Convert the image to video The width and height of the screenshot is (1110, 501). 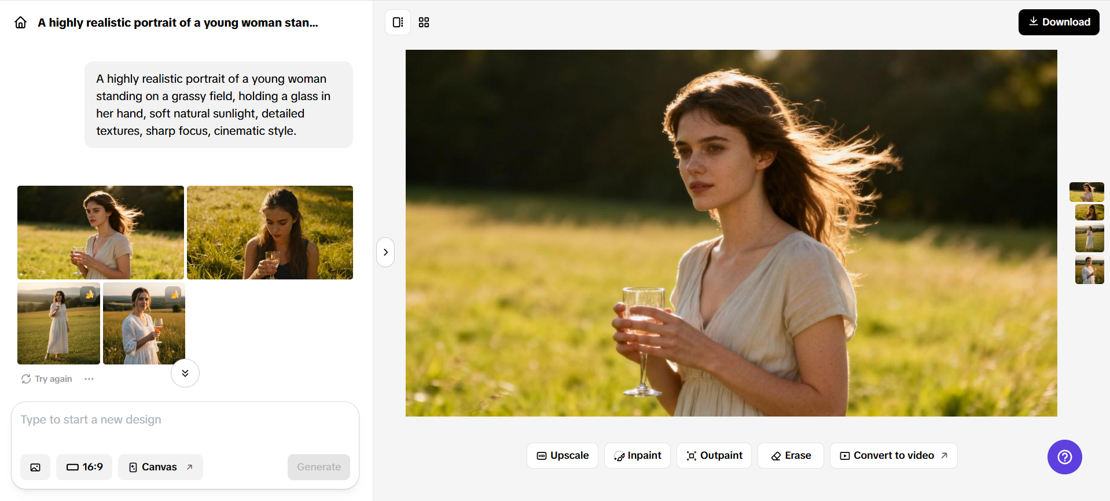[894, 456]
